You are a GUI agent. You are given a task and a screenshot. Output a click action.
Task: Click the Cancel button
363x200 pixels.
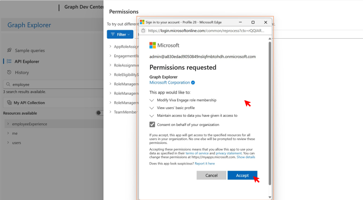click(x=211, y=175)
